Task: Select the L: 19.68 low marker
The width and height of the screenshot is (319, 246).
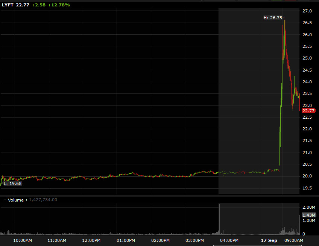Action: tap(12, 183)
